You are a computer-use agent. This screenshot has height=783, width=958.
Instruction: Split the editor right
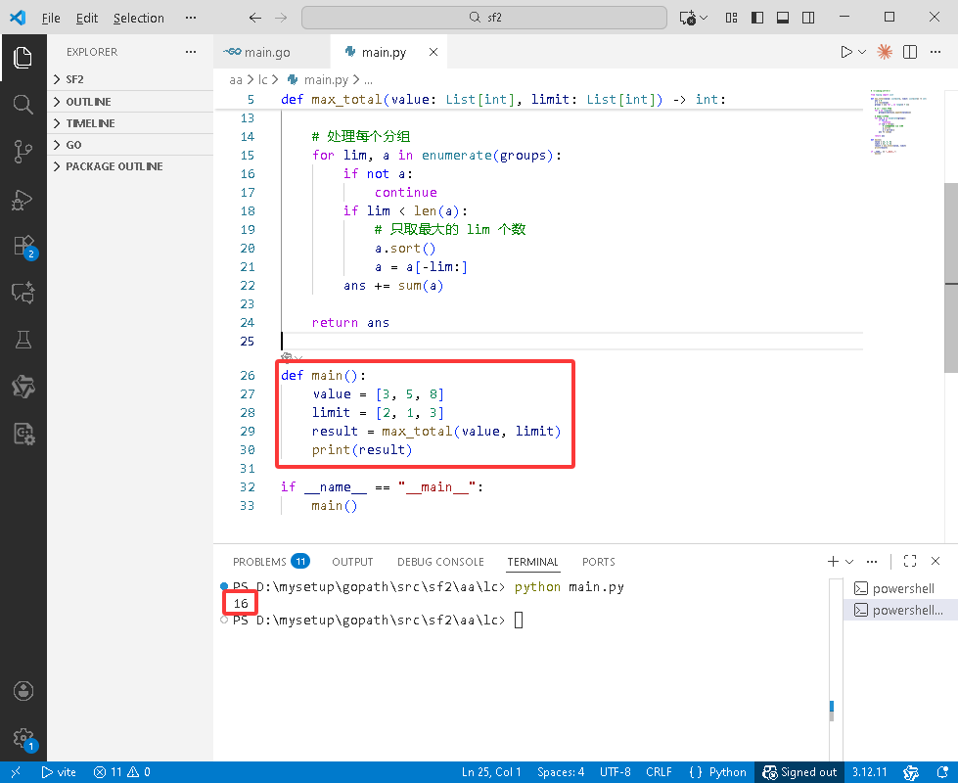pos(910,52)
